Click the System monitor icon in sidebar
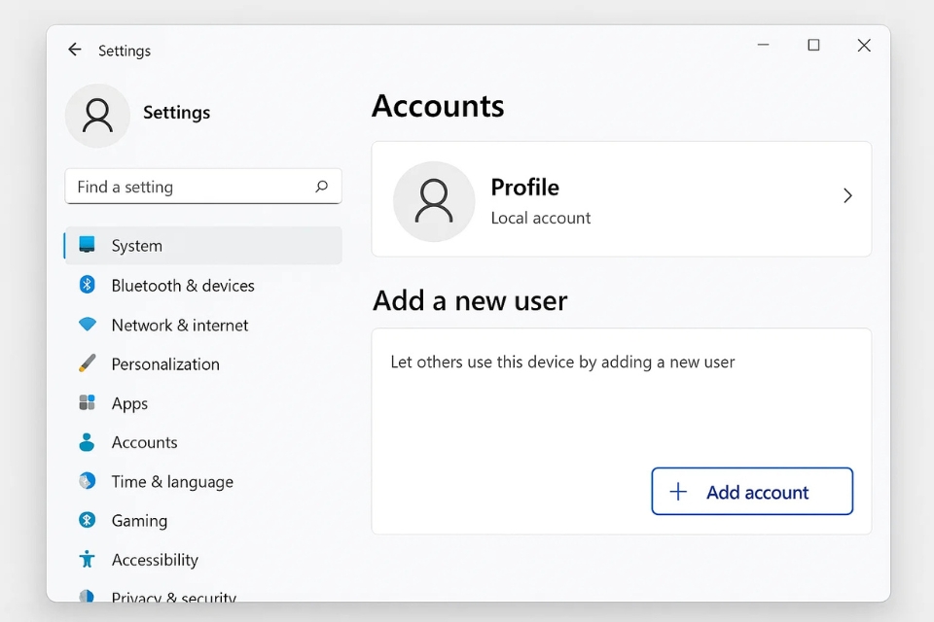 click(x=88, y=246)
